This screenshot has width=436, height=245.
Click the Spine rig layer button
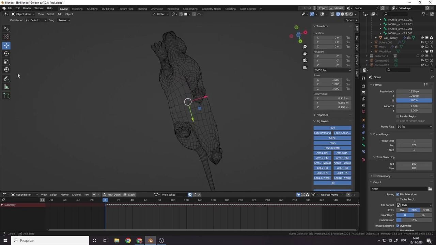pos(332,138)
